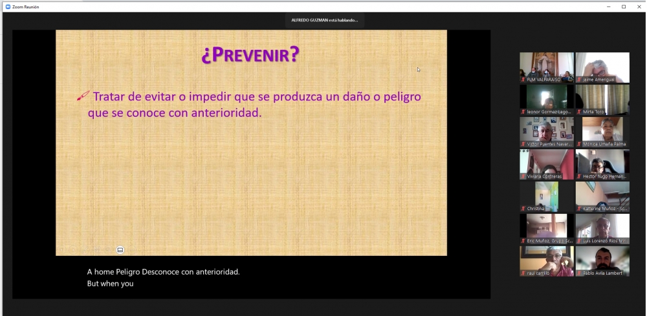The height and width of the screenshot is (316, 647).
Task: Click muted mic icon on Christina's tile
Action: click(x=523, y=209)
